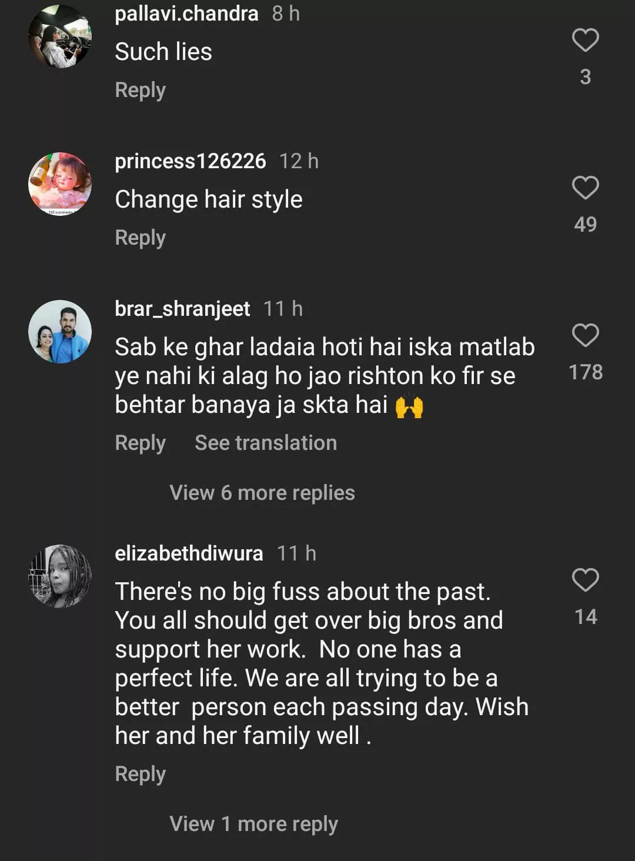Heart elizabethdiwura's comment
The image size is (635, 861).
(585, 580)
